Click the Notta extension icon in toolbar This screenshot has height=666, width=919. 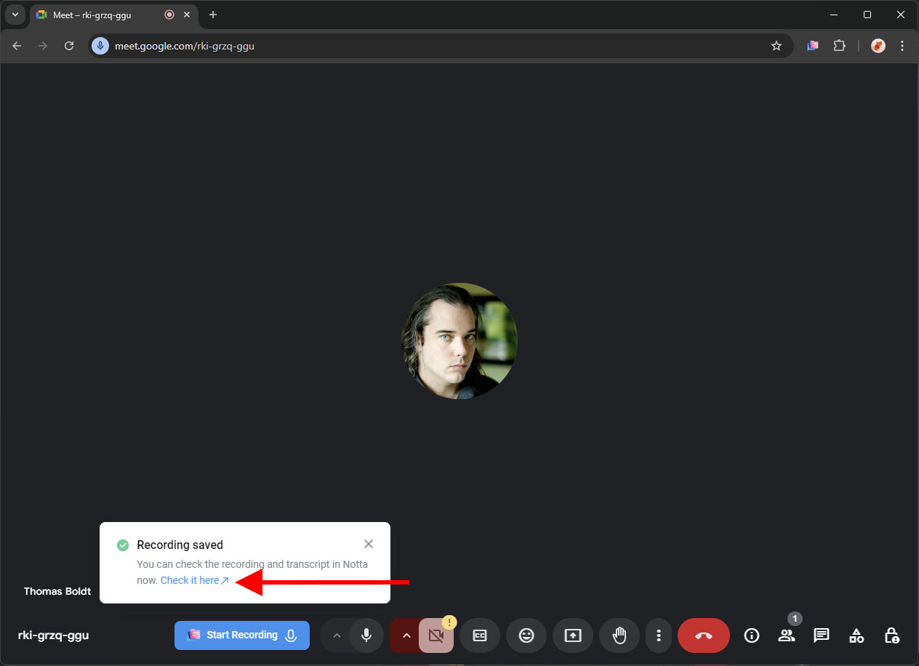point(813,46)
